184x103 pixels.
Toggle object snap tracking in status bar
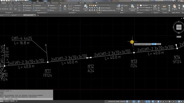click(x=146, y=102)
